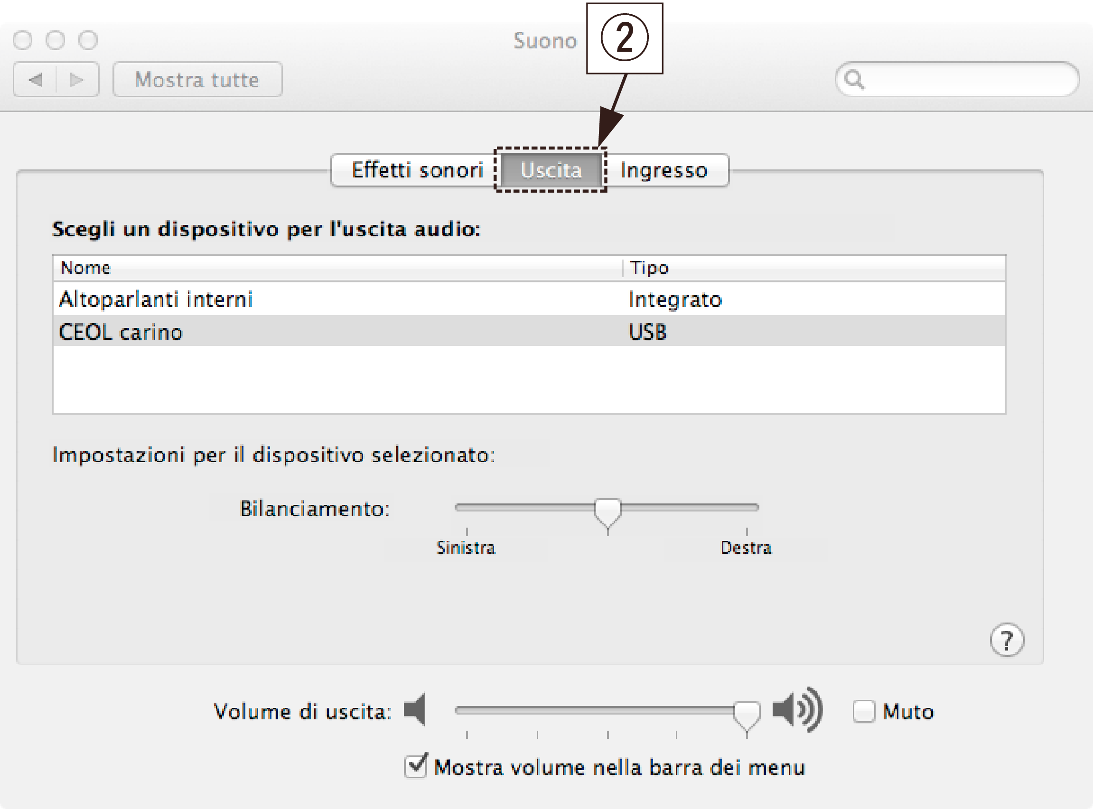This screenshot has width=1093, height=809.
Task: Click the Bilanciamento slider thumb
Action: click(x=607, y=512)
